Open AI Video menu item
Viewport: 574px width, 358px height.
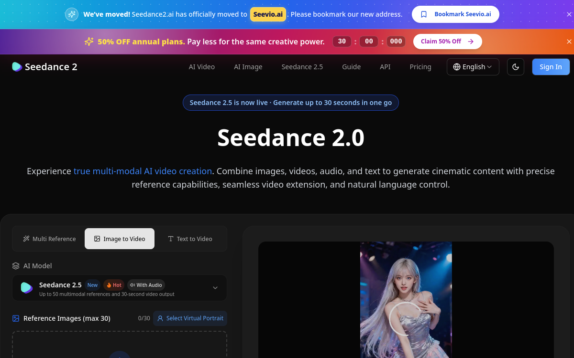202,67
